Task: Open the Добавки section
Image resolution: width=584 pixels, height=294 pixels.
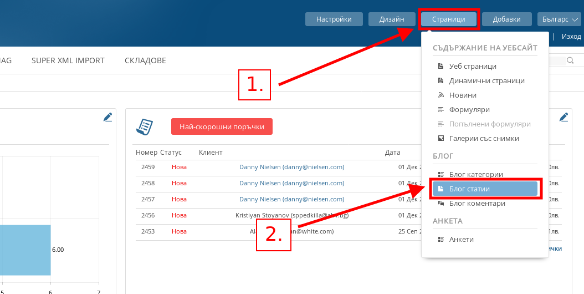Action: pos(506,19)
